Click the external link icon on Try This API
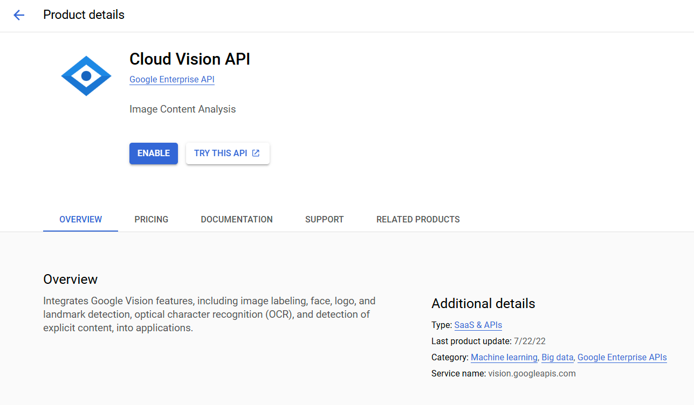Screen dimensions: 694x405 click(256, 153)
